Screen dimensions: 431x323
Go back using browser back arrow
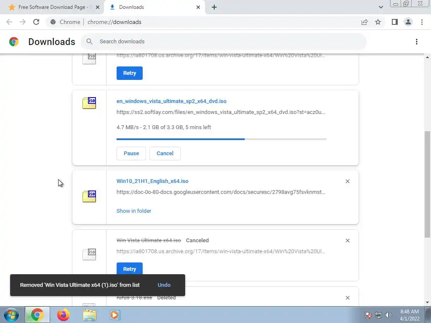[9, 22]
